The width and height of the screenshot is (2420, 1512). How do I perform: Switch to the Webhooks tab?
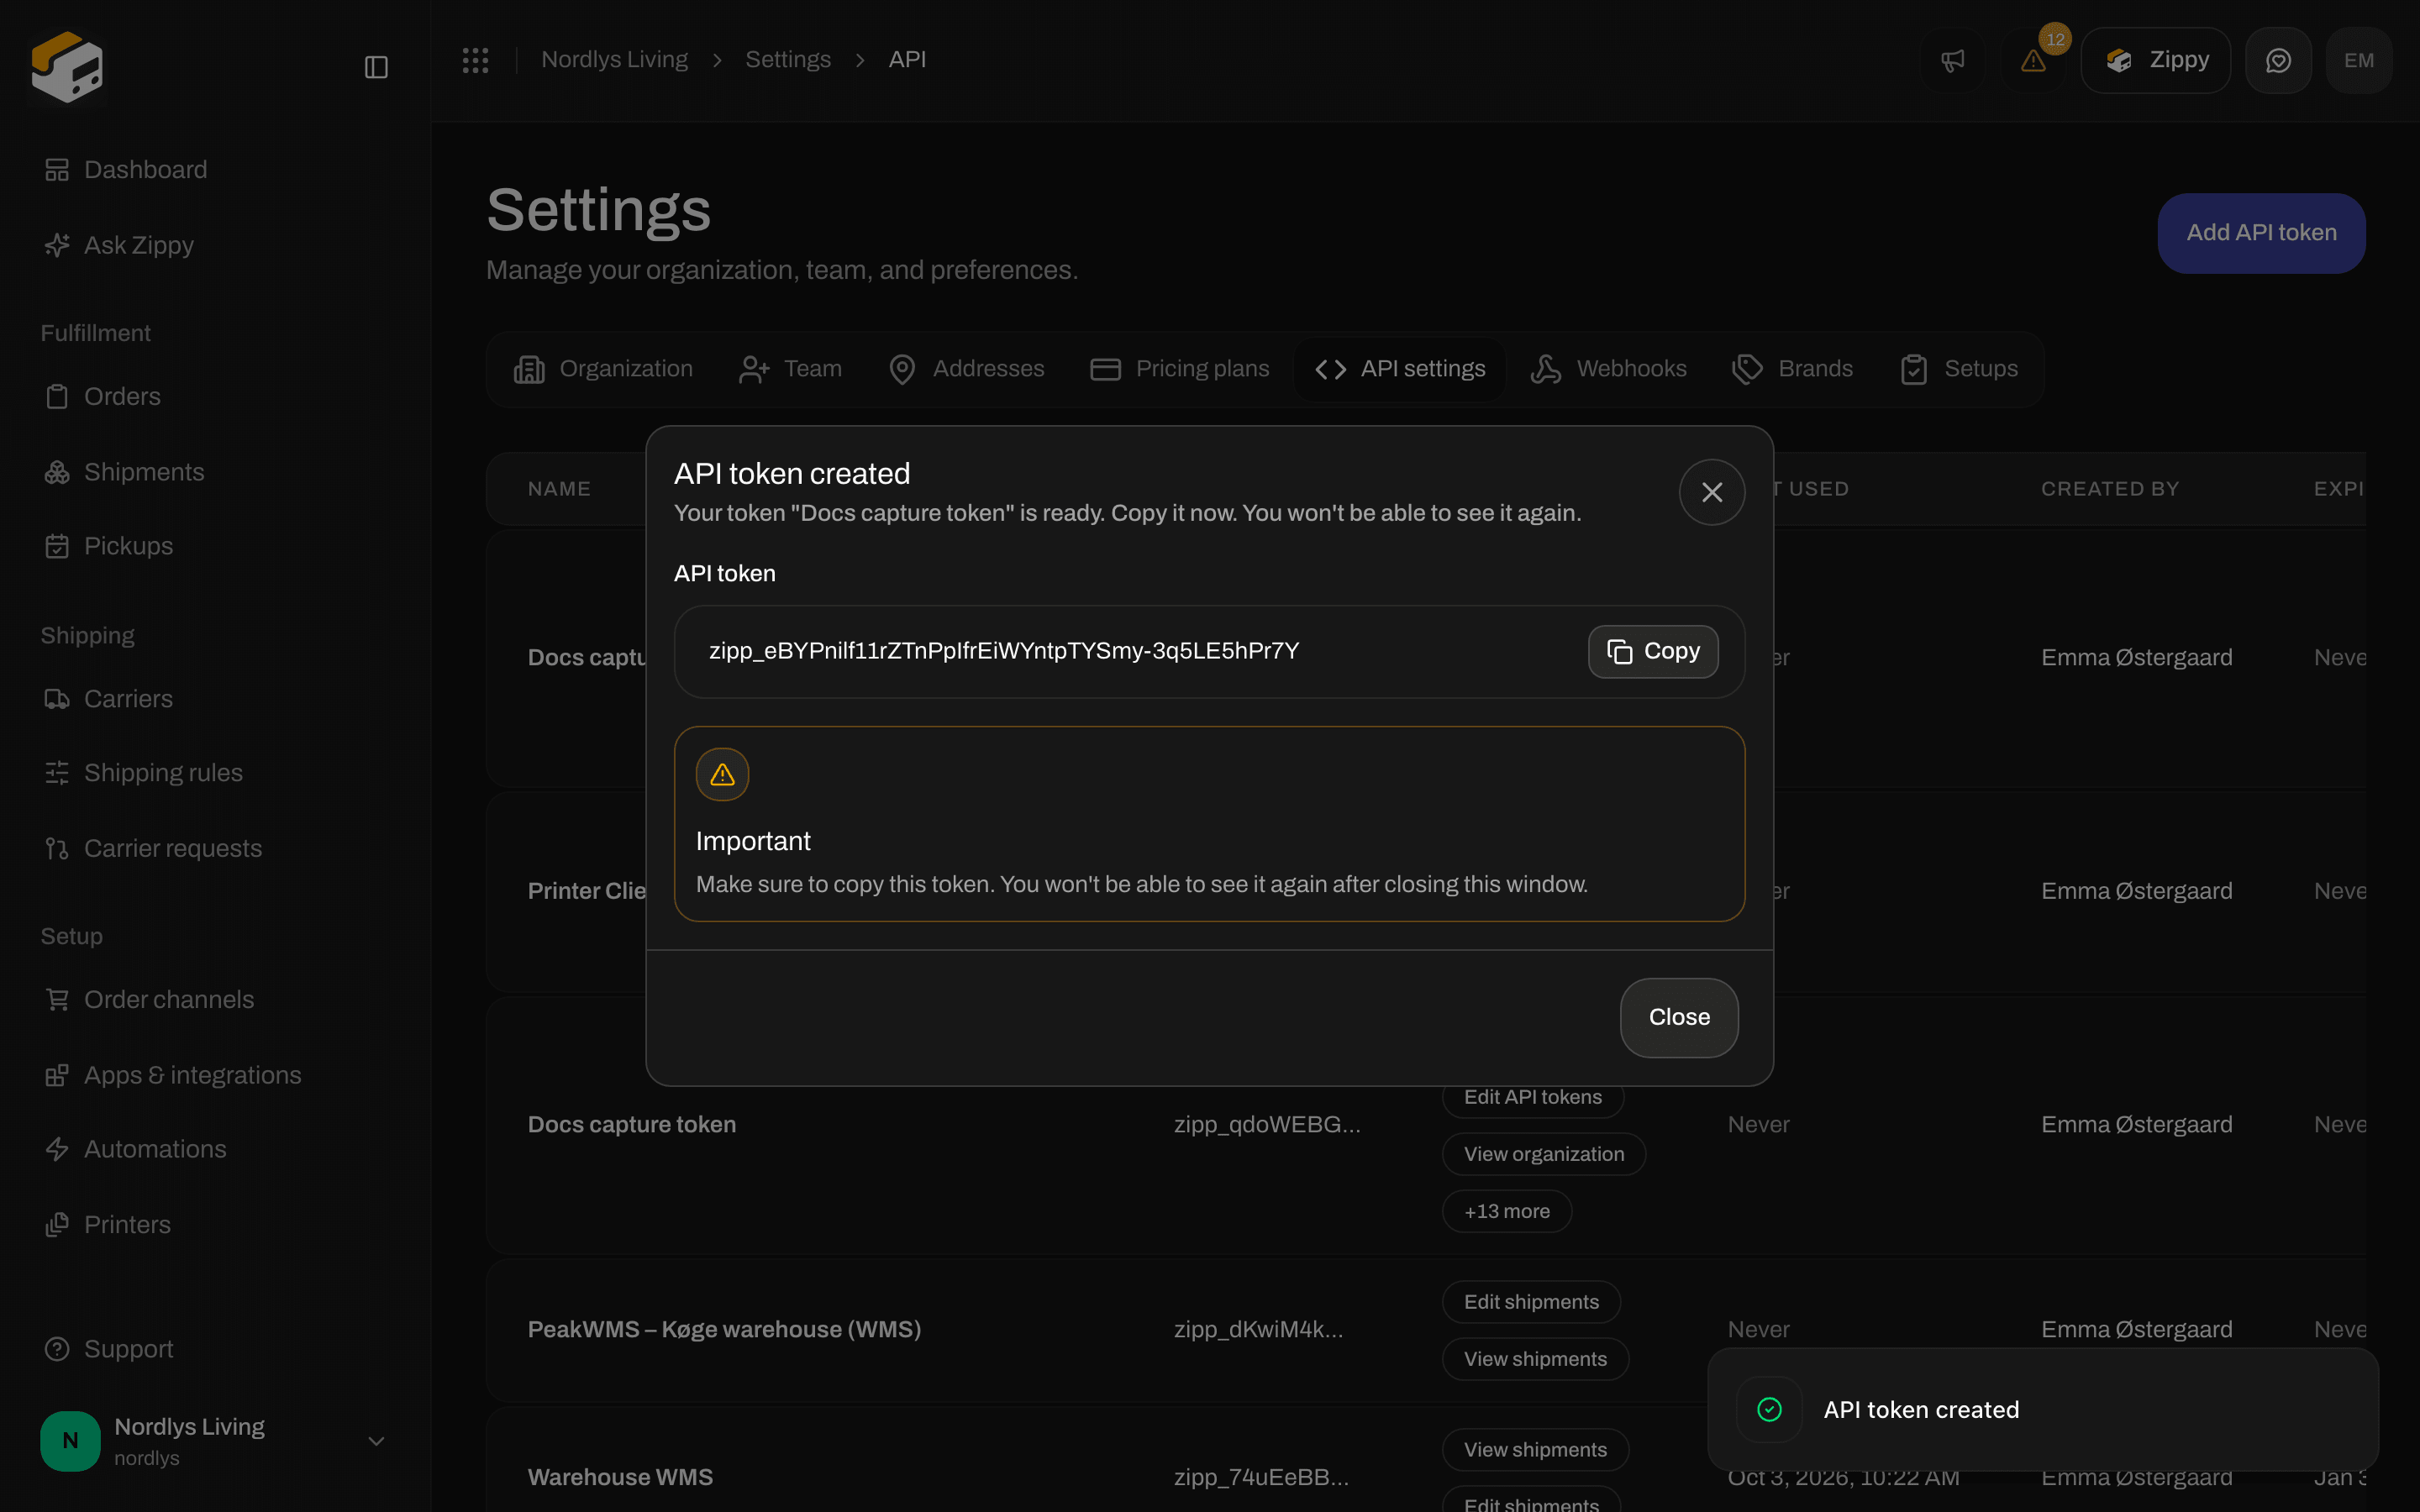(x=1608, y=369)
